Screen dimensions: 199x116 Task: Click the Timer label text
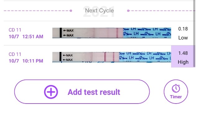click(176, 97)
